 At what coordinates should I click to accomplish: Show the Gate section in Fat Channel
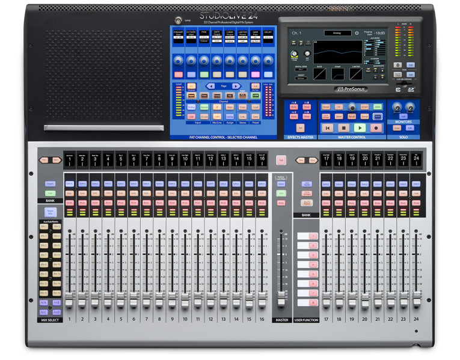coord(204,96)
